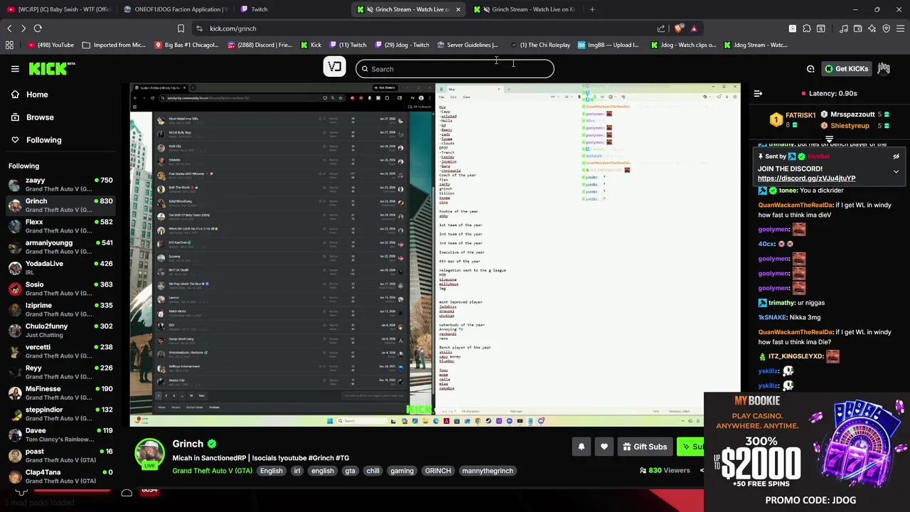The height and width of the screenshot is (512, 910).
Task: Open the ImgBB Upload bookmark
Action: coord(608,45)
